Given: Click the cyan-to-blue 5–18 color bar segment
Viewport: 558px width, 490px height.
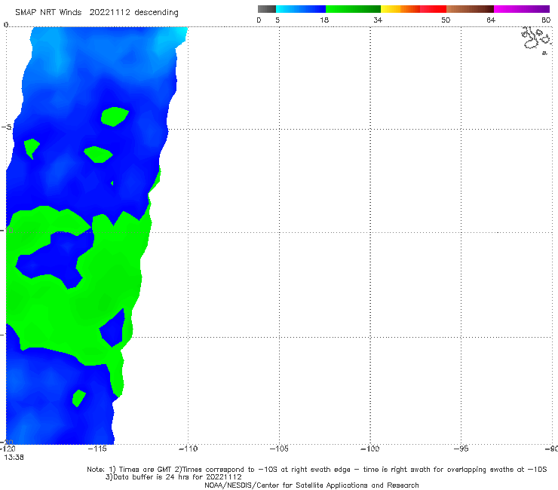Looking at the screenshot, I should 301,9.
